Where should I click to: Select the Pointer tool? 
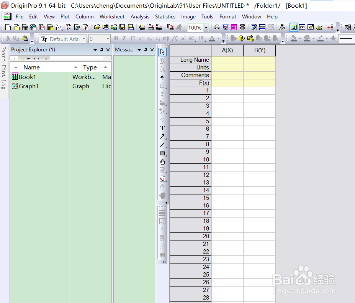162,52
